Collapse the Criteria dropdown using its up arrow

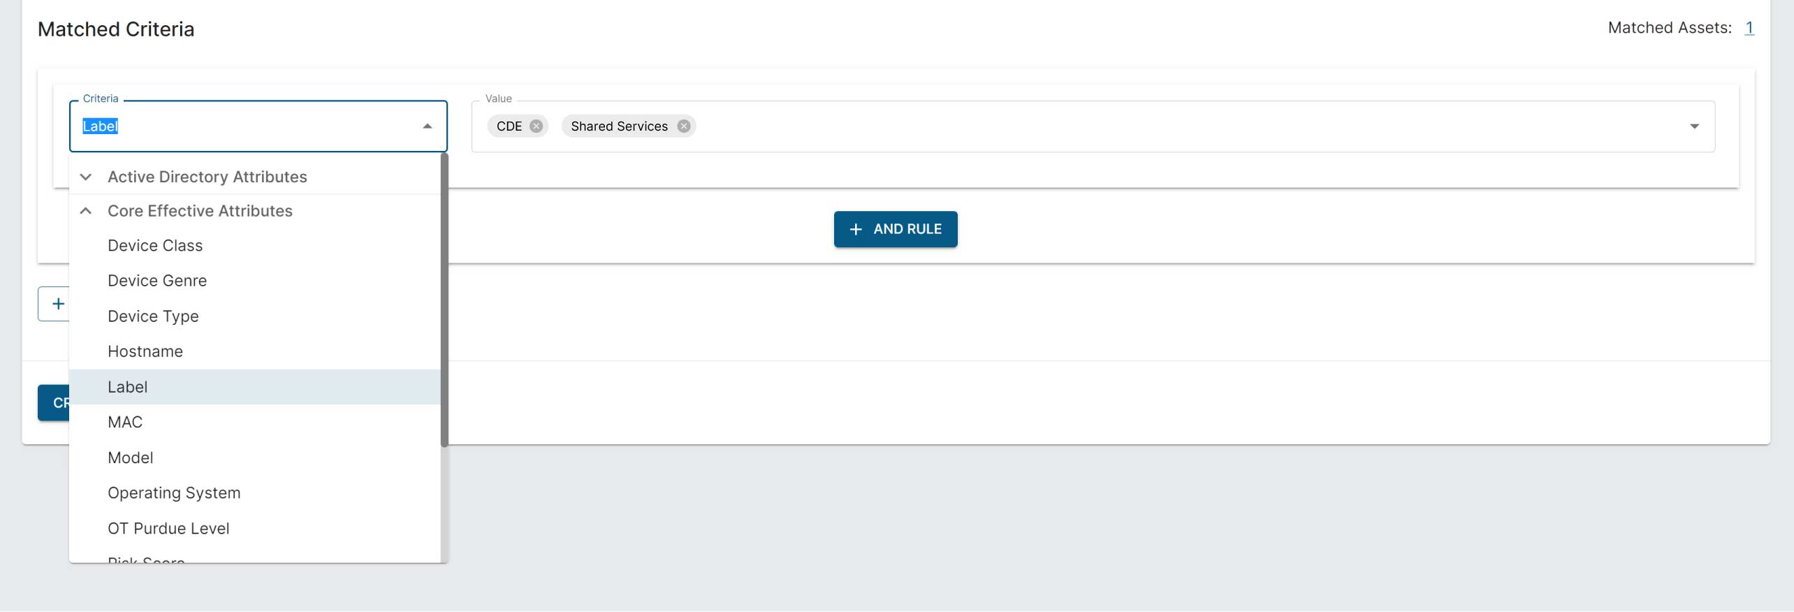tap(427, 125)
